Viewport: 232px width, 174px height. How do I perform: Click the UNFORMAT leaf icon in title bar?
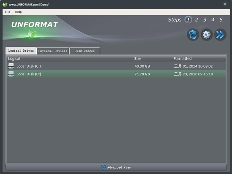[x=5, y=4]
